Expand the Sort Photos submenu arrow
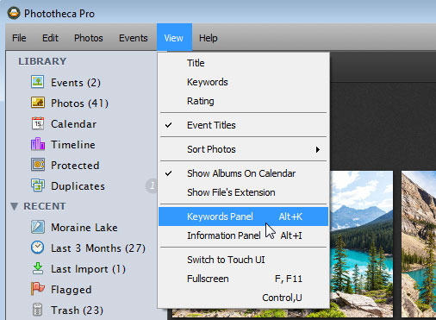 (318, 149)
